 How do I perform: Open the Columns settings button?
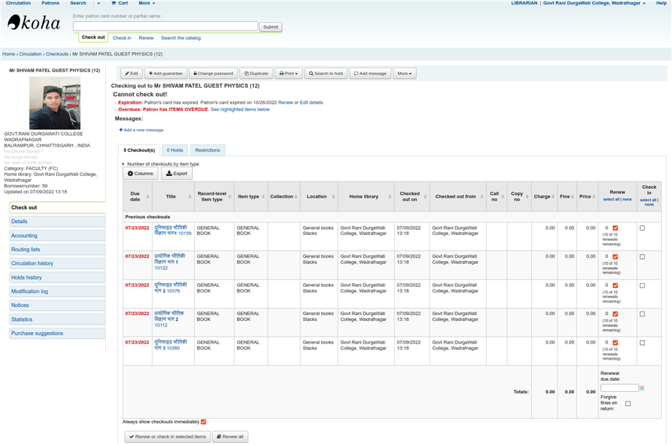(x=140, y=174)
